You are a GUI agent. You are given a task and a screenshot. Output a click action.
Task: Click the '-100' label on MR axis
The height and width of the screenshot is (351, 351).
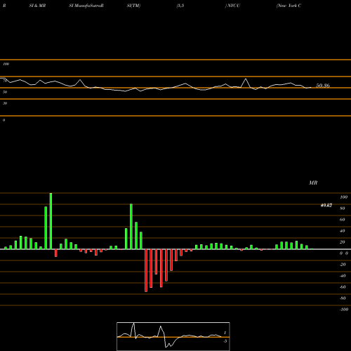[x=344, y=310]
